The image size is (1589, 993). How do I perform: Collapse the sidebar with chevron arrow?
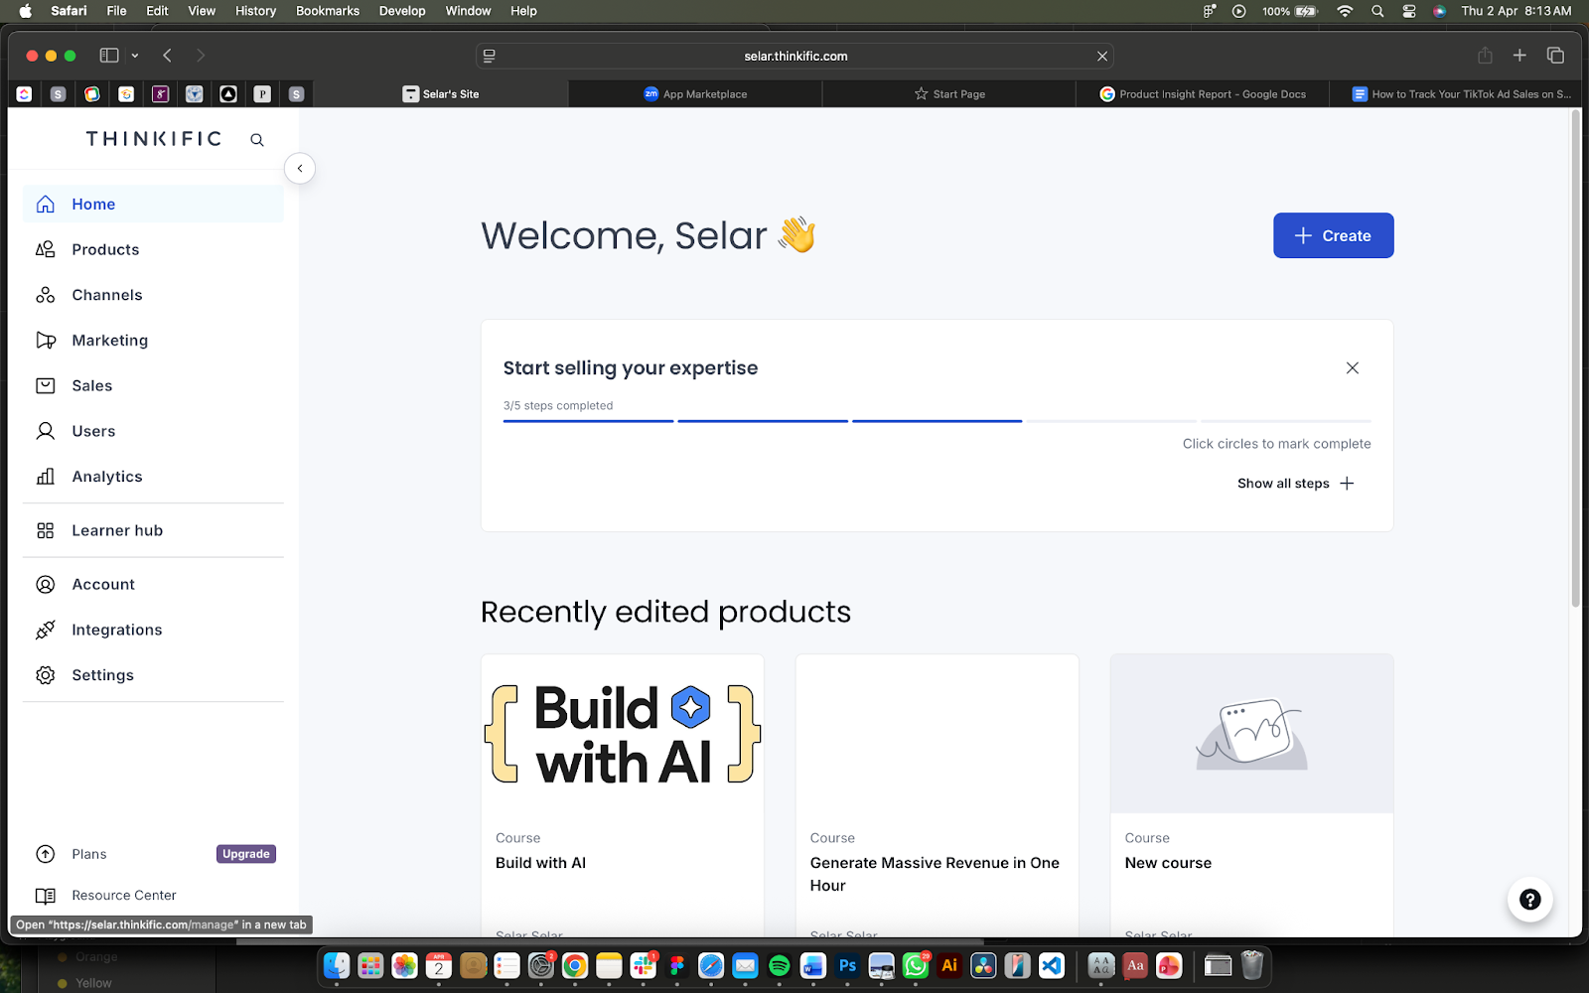pyautogui.click(x=300, y=169)
